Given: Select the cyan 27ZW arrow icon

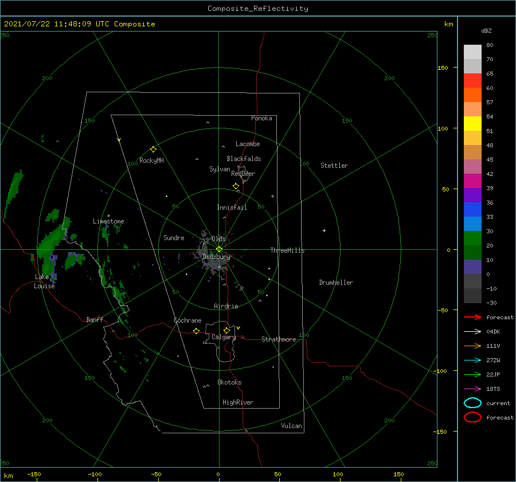Looking at the screenshot, I should (x=472, y=360).
